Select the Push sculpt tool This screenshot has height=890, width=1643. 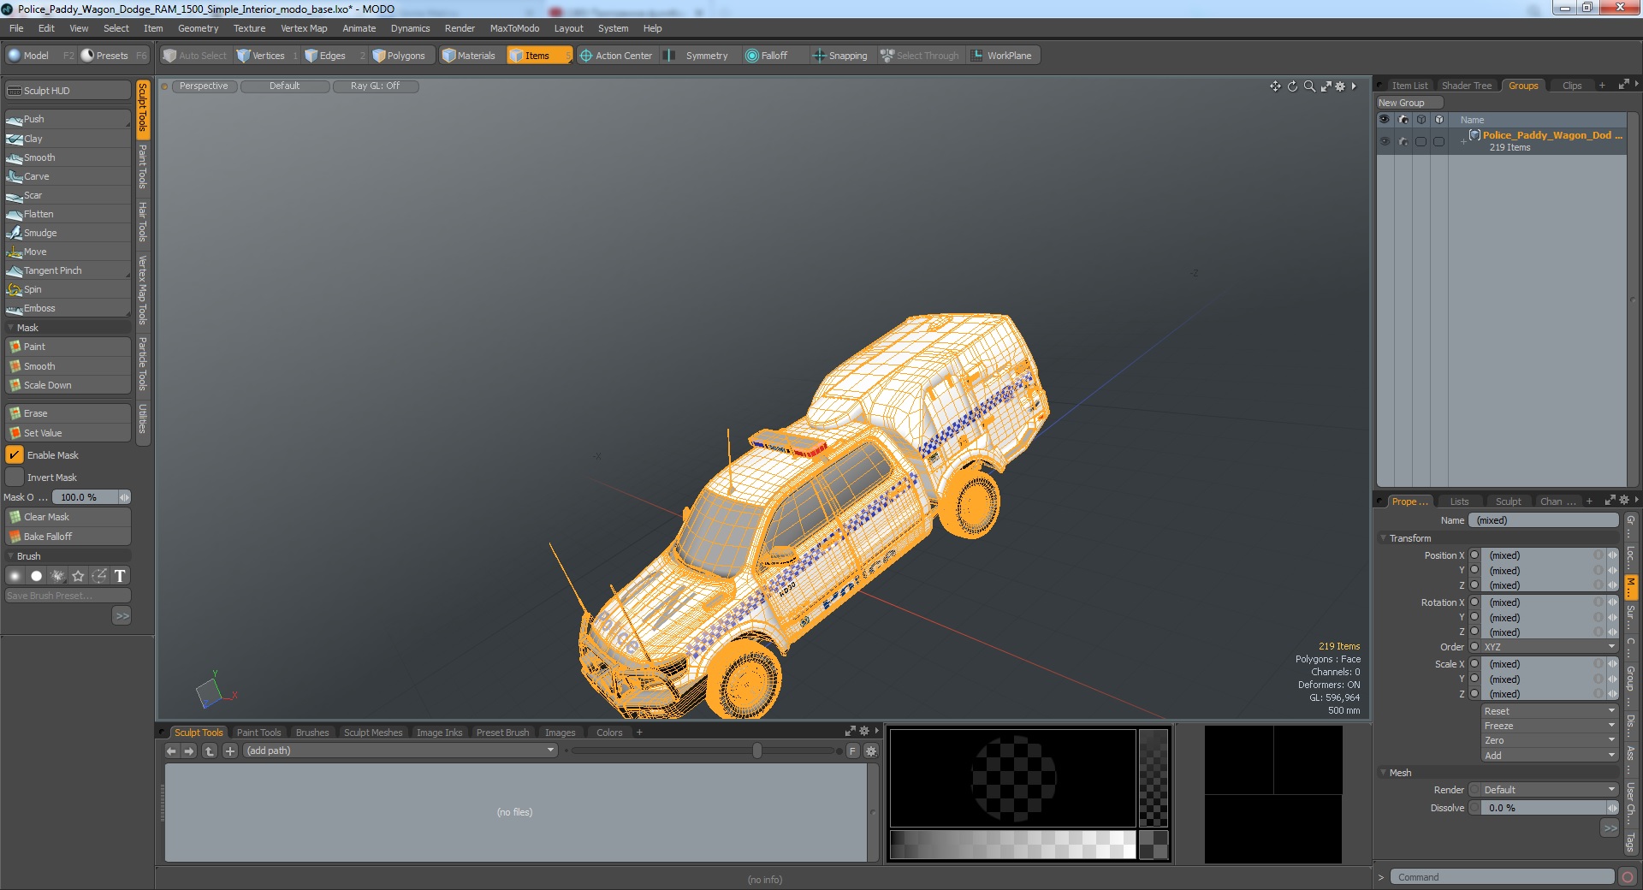tap(68, 119)
